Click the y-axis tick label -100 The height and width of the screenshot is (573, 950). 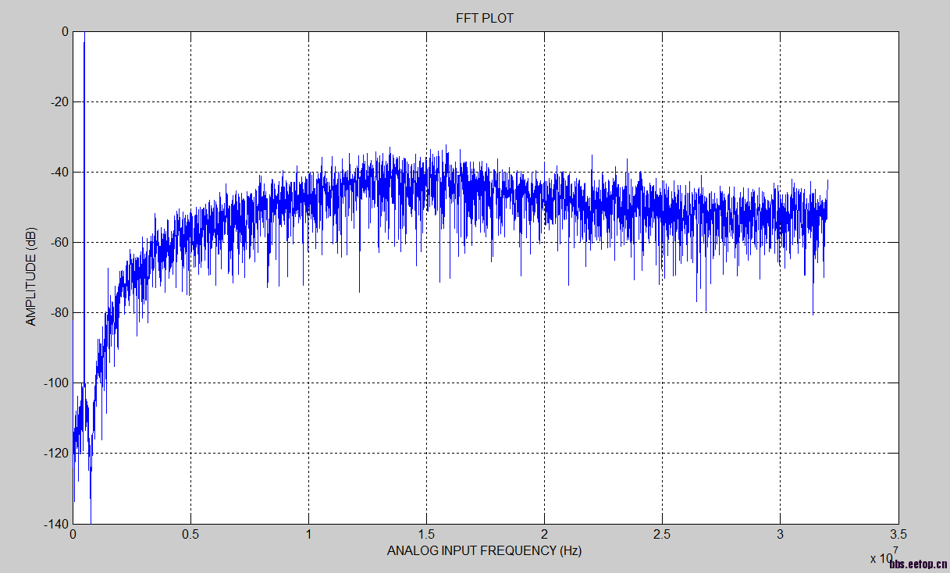point(57,383)
